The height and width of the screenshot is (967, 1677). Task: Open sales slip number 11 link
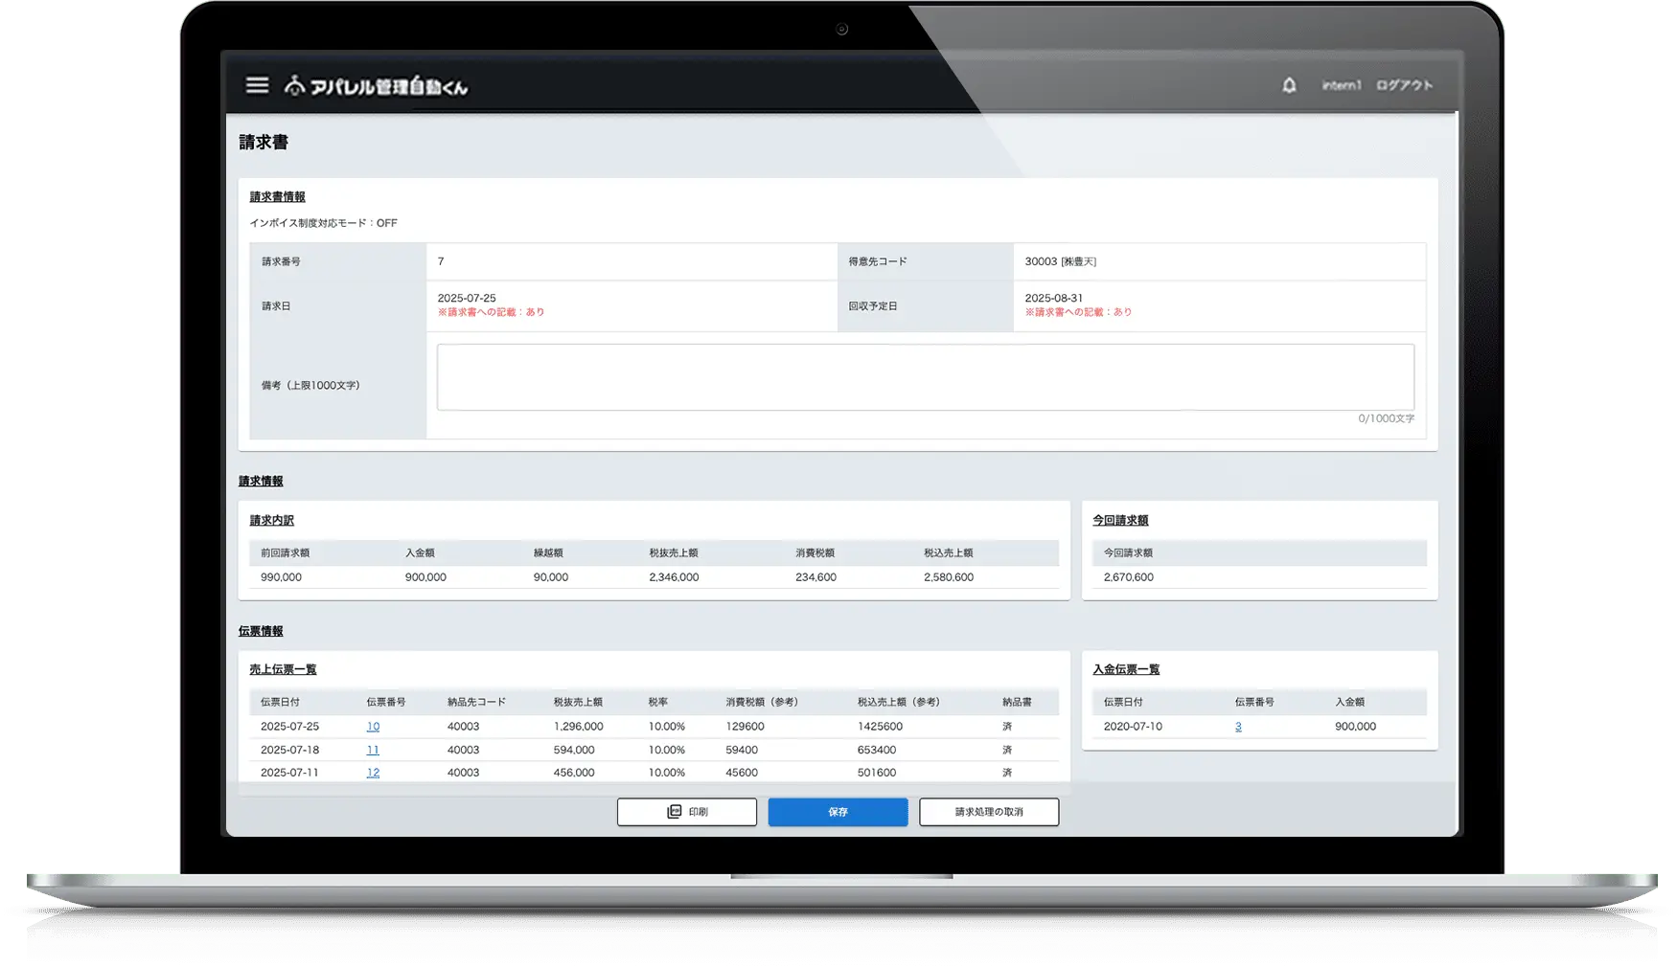coord(373,750)
